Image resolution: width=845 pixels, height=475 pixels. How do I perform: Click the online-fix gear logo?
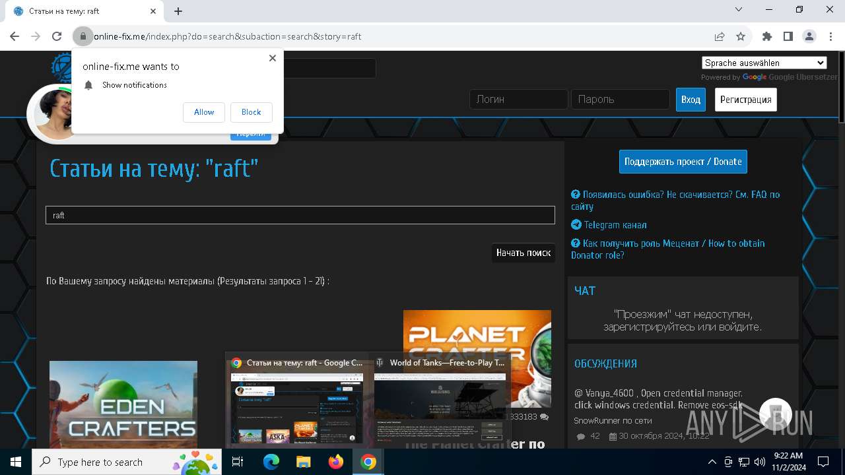[x=61, y=67]
